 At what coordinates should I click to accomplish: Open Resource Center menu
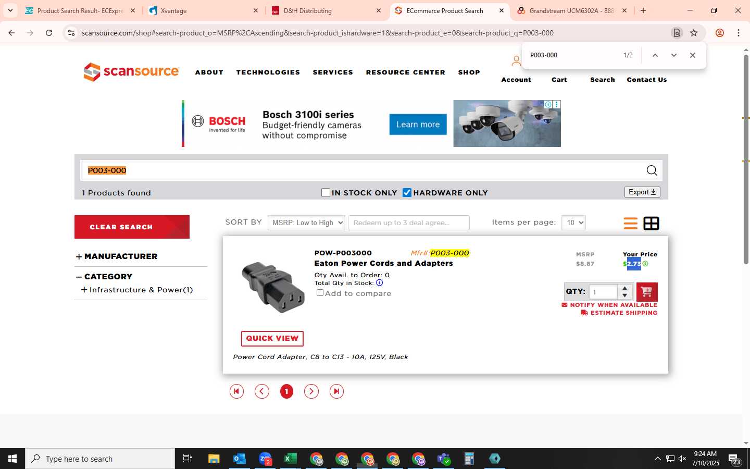click(x=406, y=72)
